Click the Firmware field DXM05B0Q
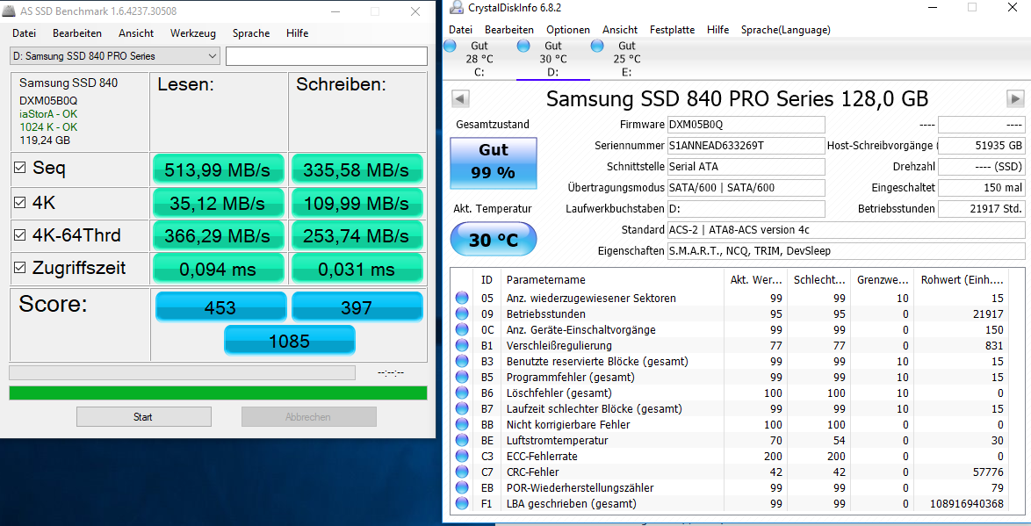 746,125
